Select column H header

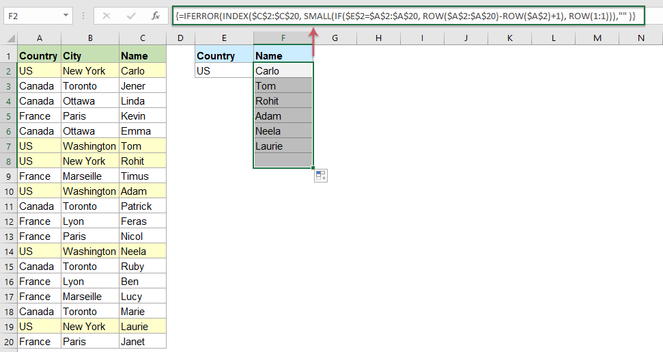(x=378, y=38)
